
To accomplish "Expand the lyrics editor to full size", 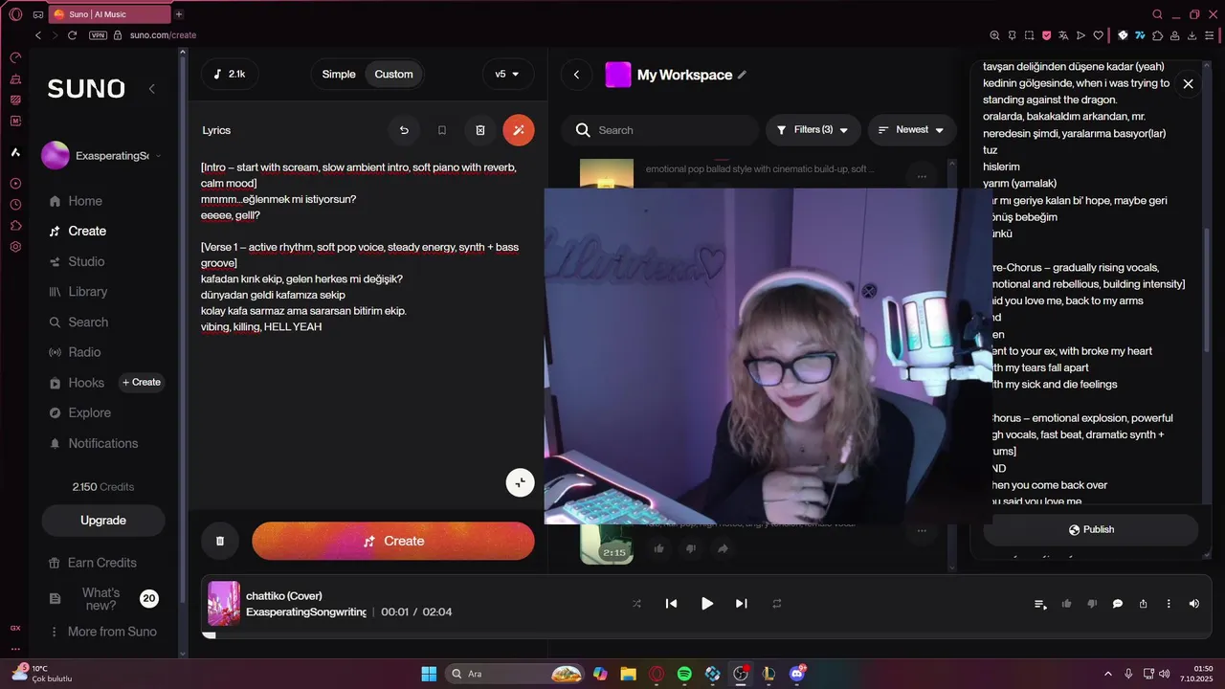I will pos(520,482).
